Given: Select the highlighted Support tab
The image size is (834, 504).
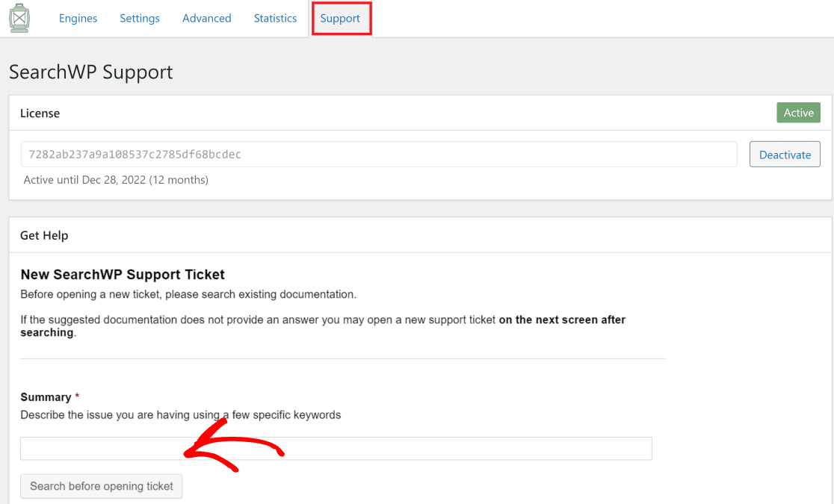Looking at the screenshot, I should click(x=341, y=19).
